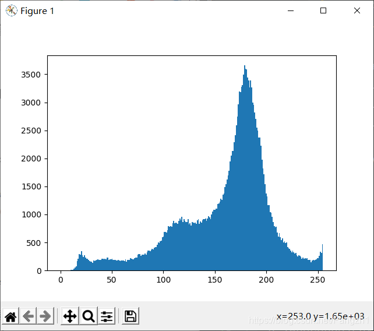Maximize the Figure 1 window

(x=323, y=10)
